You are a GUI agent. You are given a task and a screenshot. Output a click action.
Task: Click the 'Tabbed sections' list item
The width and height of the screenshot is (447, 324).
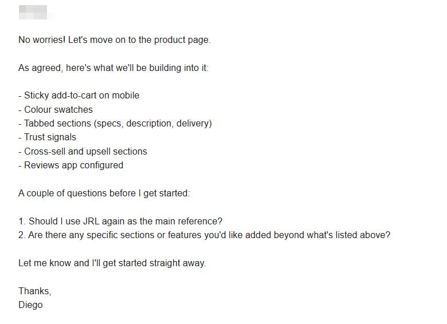[115, 123]
